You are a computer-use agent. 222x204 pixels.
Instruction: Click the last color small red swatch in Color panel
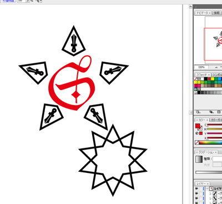pyautogui.click(x=201, y=133)
